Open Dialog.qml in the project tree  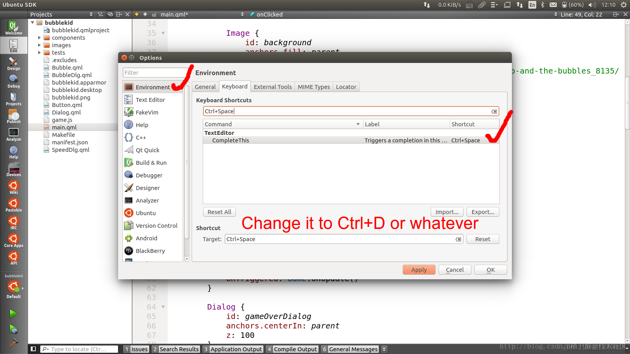click(x=66, y=112)
